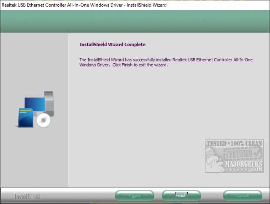Click the grayed-out Cancel button
Viewport: 270px width, 204px height.
[x=243, y=196]
